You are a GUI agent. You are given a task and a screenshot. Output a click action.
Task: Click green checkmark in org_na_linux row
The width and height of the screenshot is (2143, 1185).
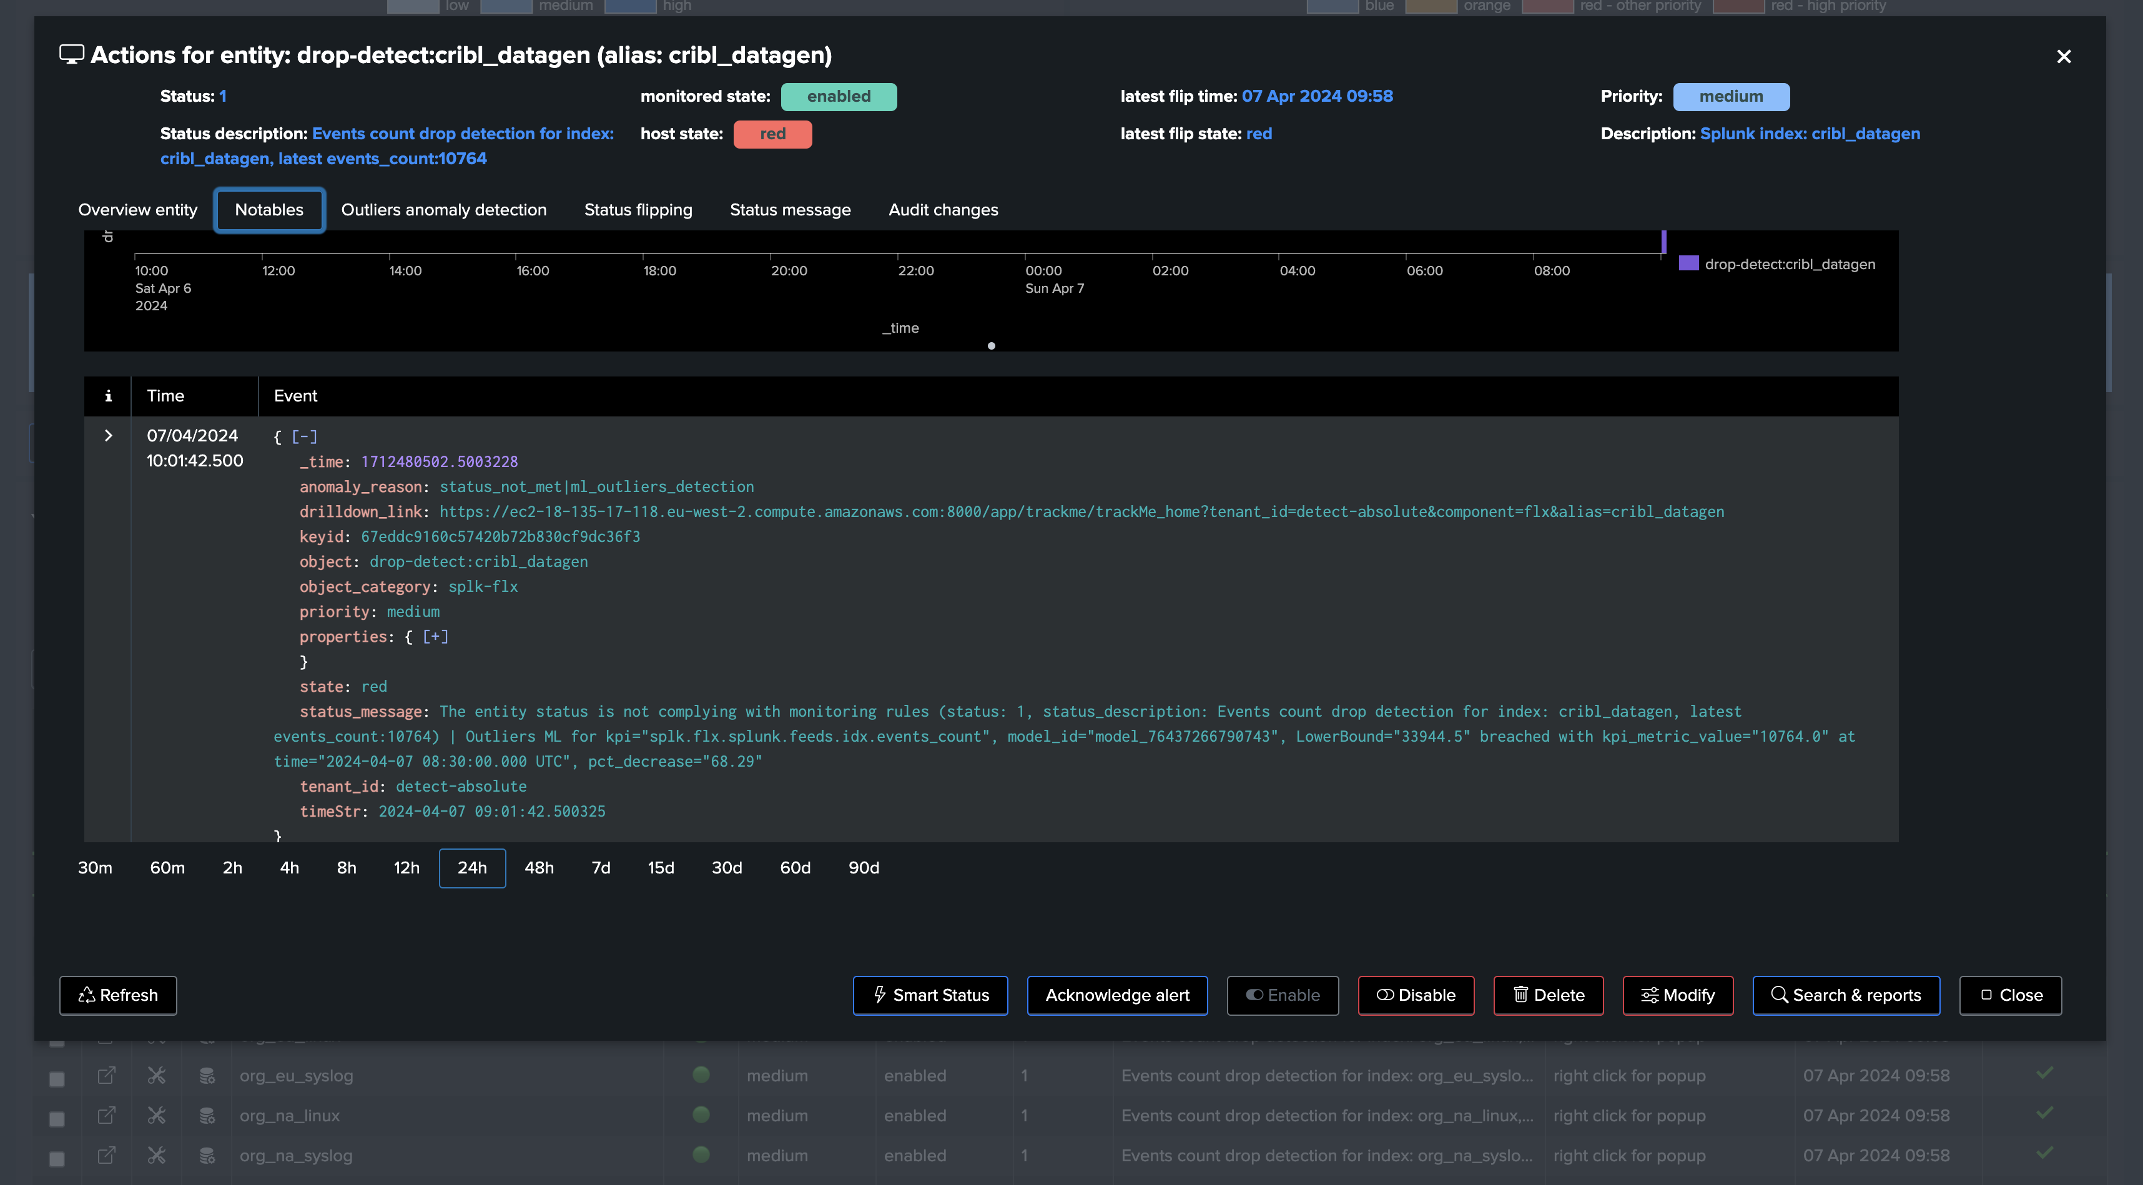(2045, 1113)
